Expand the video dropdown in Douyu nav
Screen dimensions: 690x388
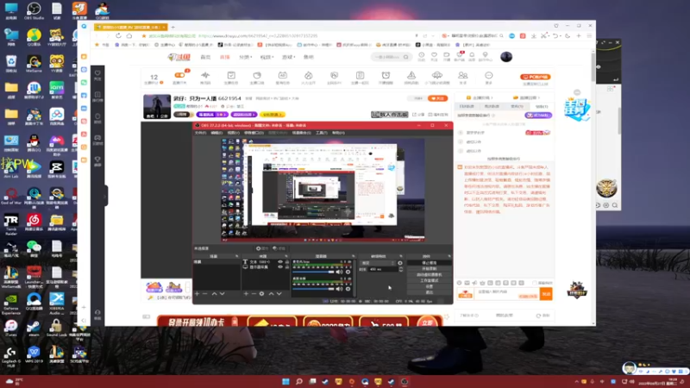click(x=267, y=57)
